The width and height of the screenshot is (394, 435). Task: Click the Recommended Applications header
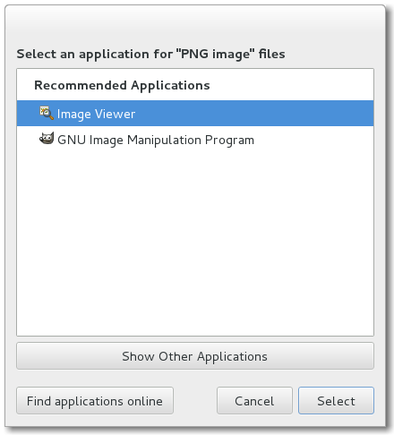coord(122,85)
